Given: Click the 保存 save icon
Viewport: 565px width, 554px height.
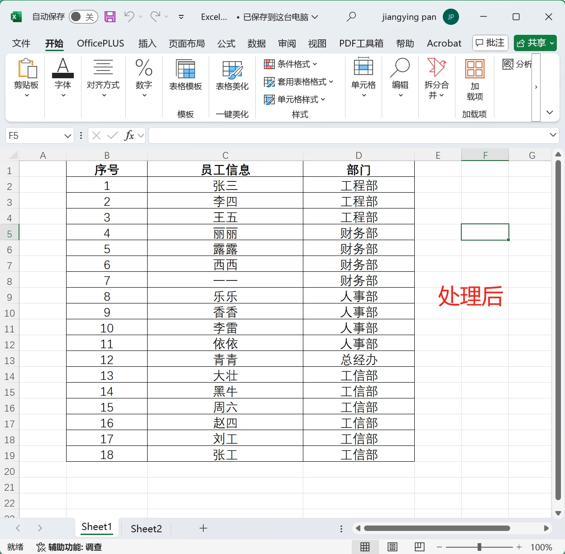Looking at the screenshot, I should (x=110, y=17).
